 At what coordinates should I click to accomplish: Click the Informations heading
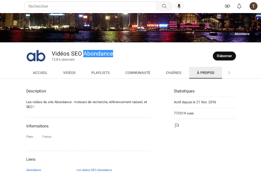(x=37, y=126)
